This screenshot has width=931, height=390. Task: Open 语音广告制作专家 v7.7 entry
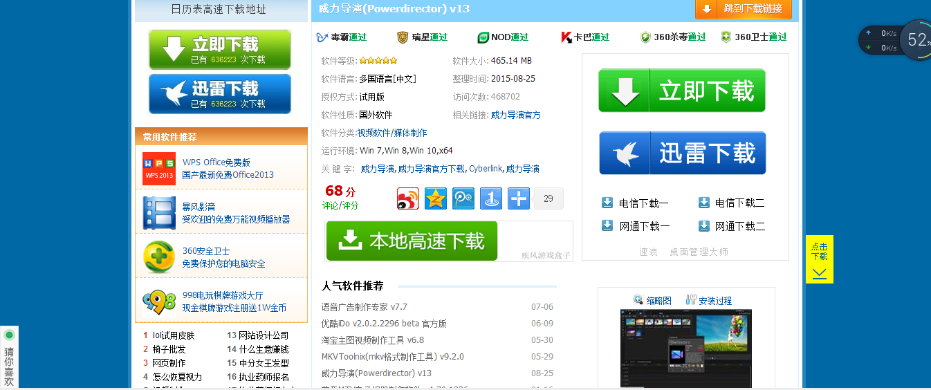tap(365, 307)
